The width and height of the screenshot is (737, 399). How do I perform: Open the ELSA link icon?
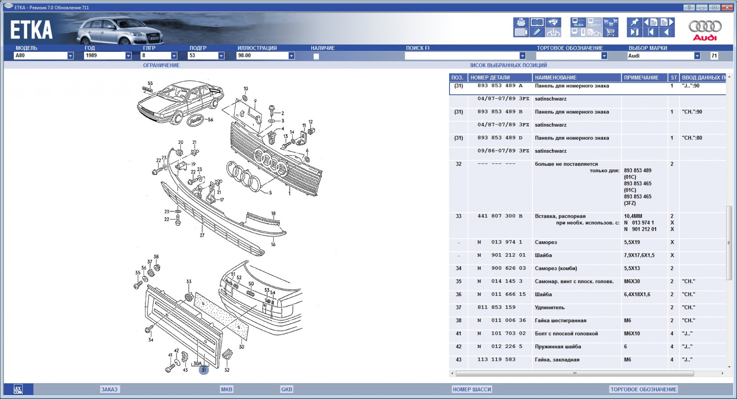coord(578,22)
